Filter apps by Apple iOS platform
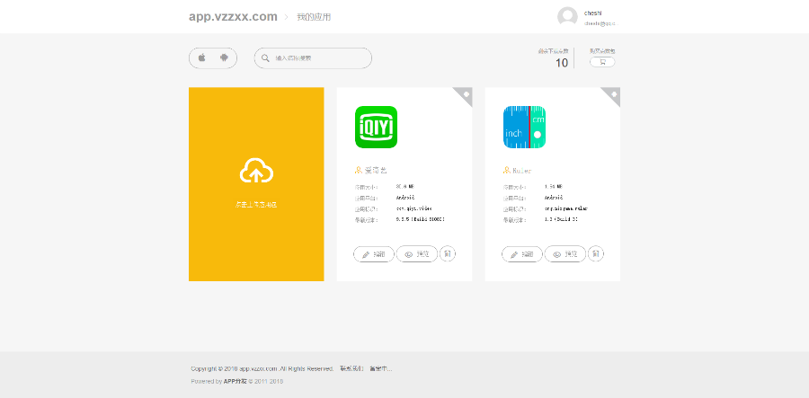Screen dimensions: 809x398 (x=201, y=57)
